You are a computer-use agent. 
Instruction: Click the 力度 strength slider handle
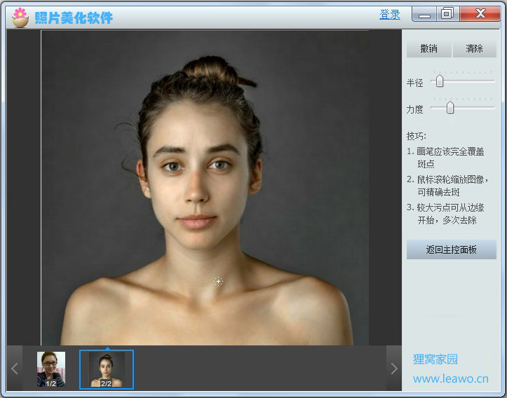tap(450, 108)
